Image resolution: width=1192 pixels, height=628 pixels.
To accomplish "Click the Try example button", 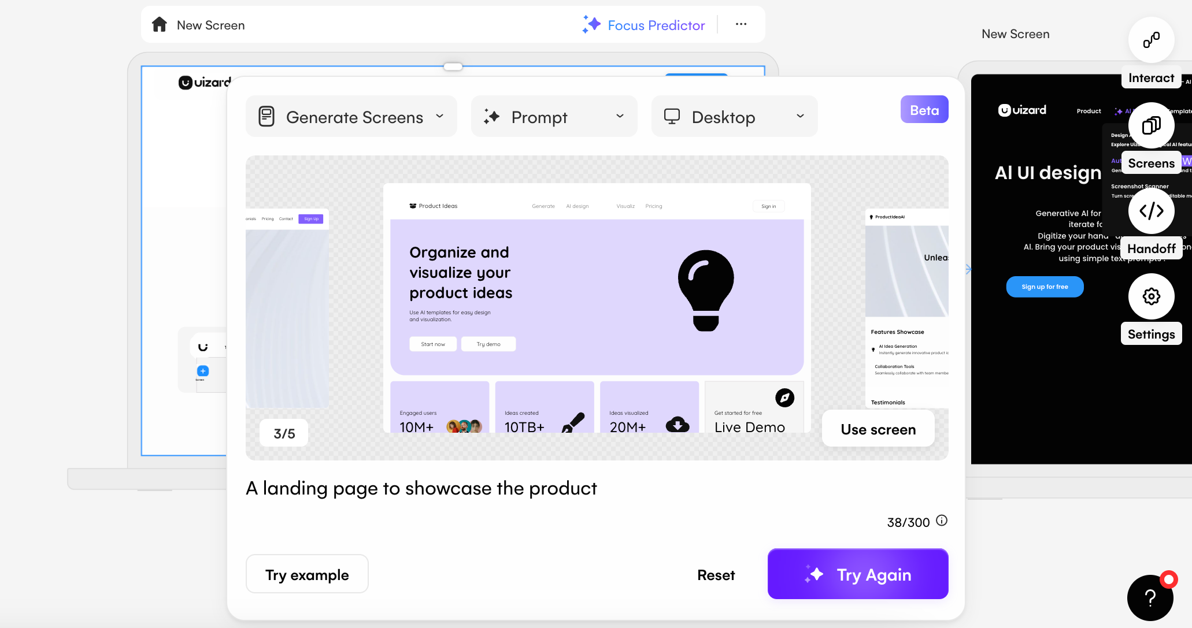I will click(x=307, y=574).
